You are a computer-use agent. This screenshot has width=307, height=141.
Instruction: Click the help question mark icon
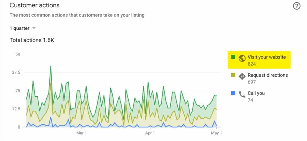[x=297, y=6]
